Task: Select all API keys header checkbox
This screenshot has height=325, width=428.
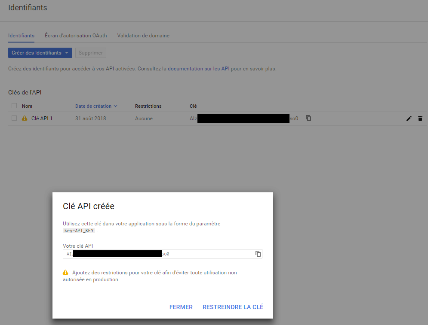Action: [14, 106]
